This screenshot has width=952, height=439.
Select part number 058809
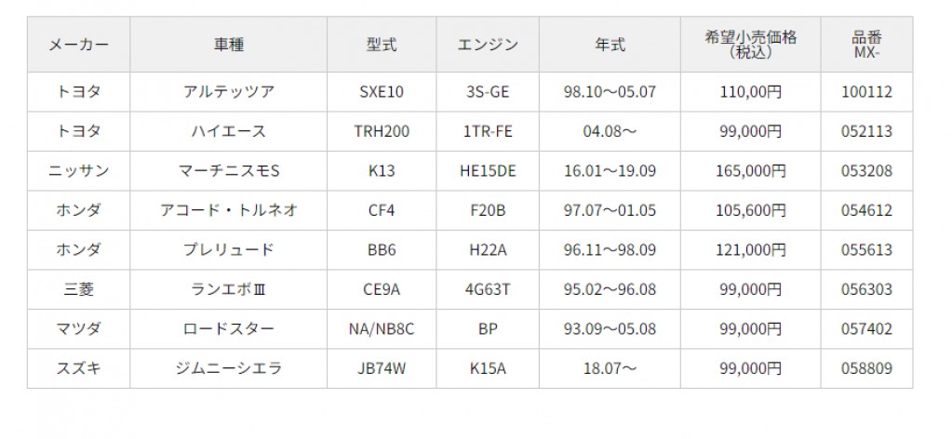click(866, 368)
